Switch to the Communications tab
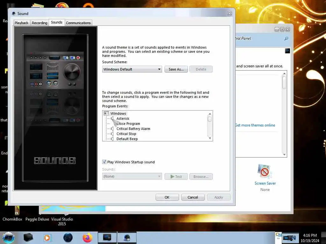The image size is (326, 244). [78, 23]
